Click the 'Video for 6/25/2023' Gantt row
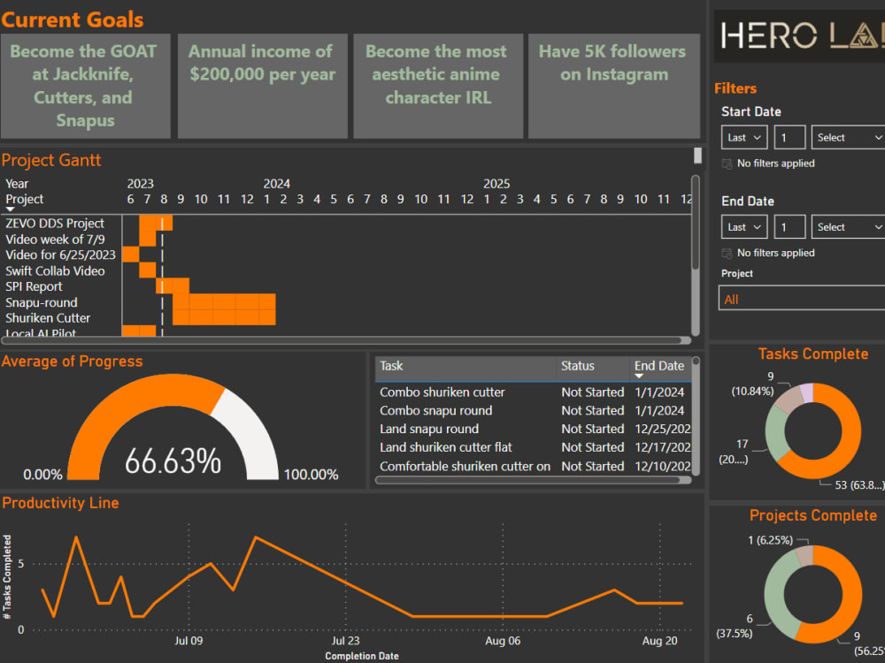This screenshot has height=663, width=885. [x=60, y=255]
